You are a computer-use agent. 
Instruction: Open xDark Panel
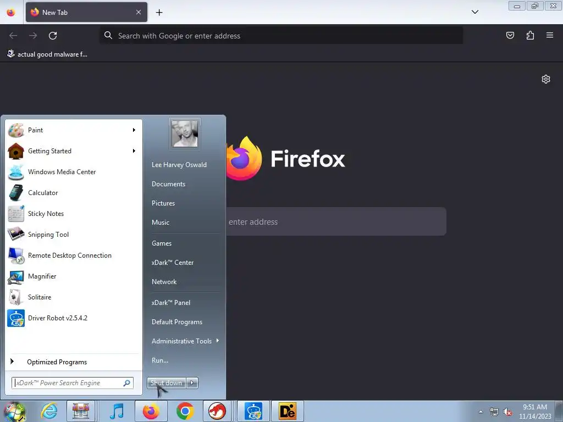[x=171, y=303]
